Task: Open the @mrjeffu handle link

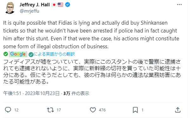Action: (x=29, y=11)
